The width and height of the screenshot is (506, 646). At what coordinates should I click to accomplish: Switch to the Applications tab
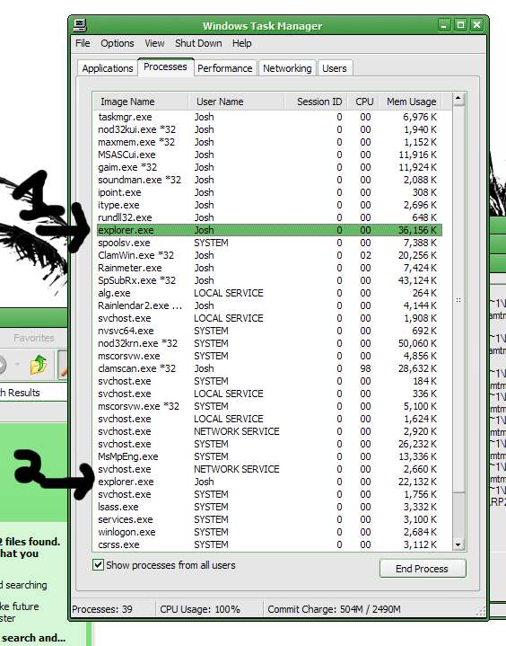tap(108, 68)
